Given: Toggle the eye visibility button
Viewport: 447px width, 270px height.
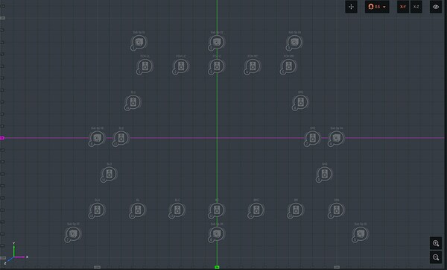Looking at the screenshot, I should 436,7.
